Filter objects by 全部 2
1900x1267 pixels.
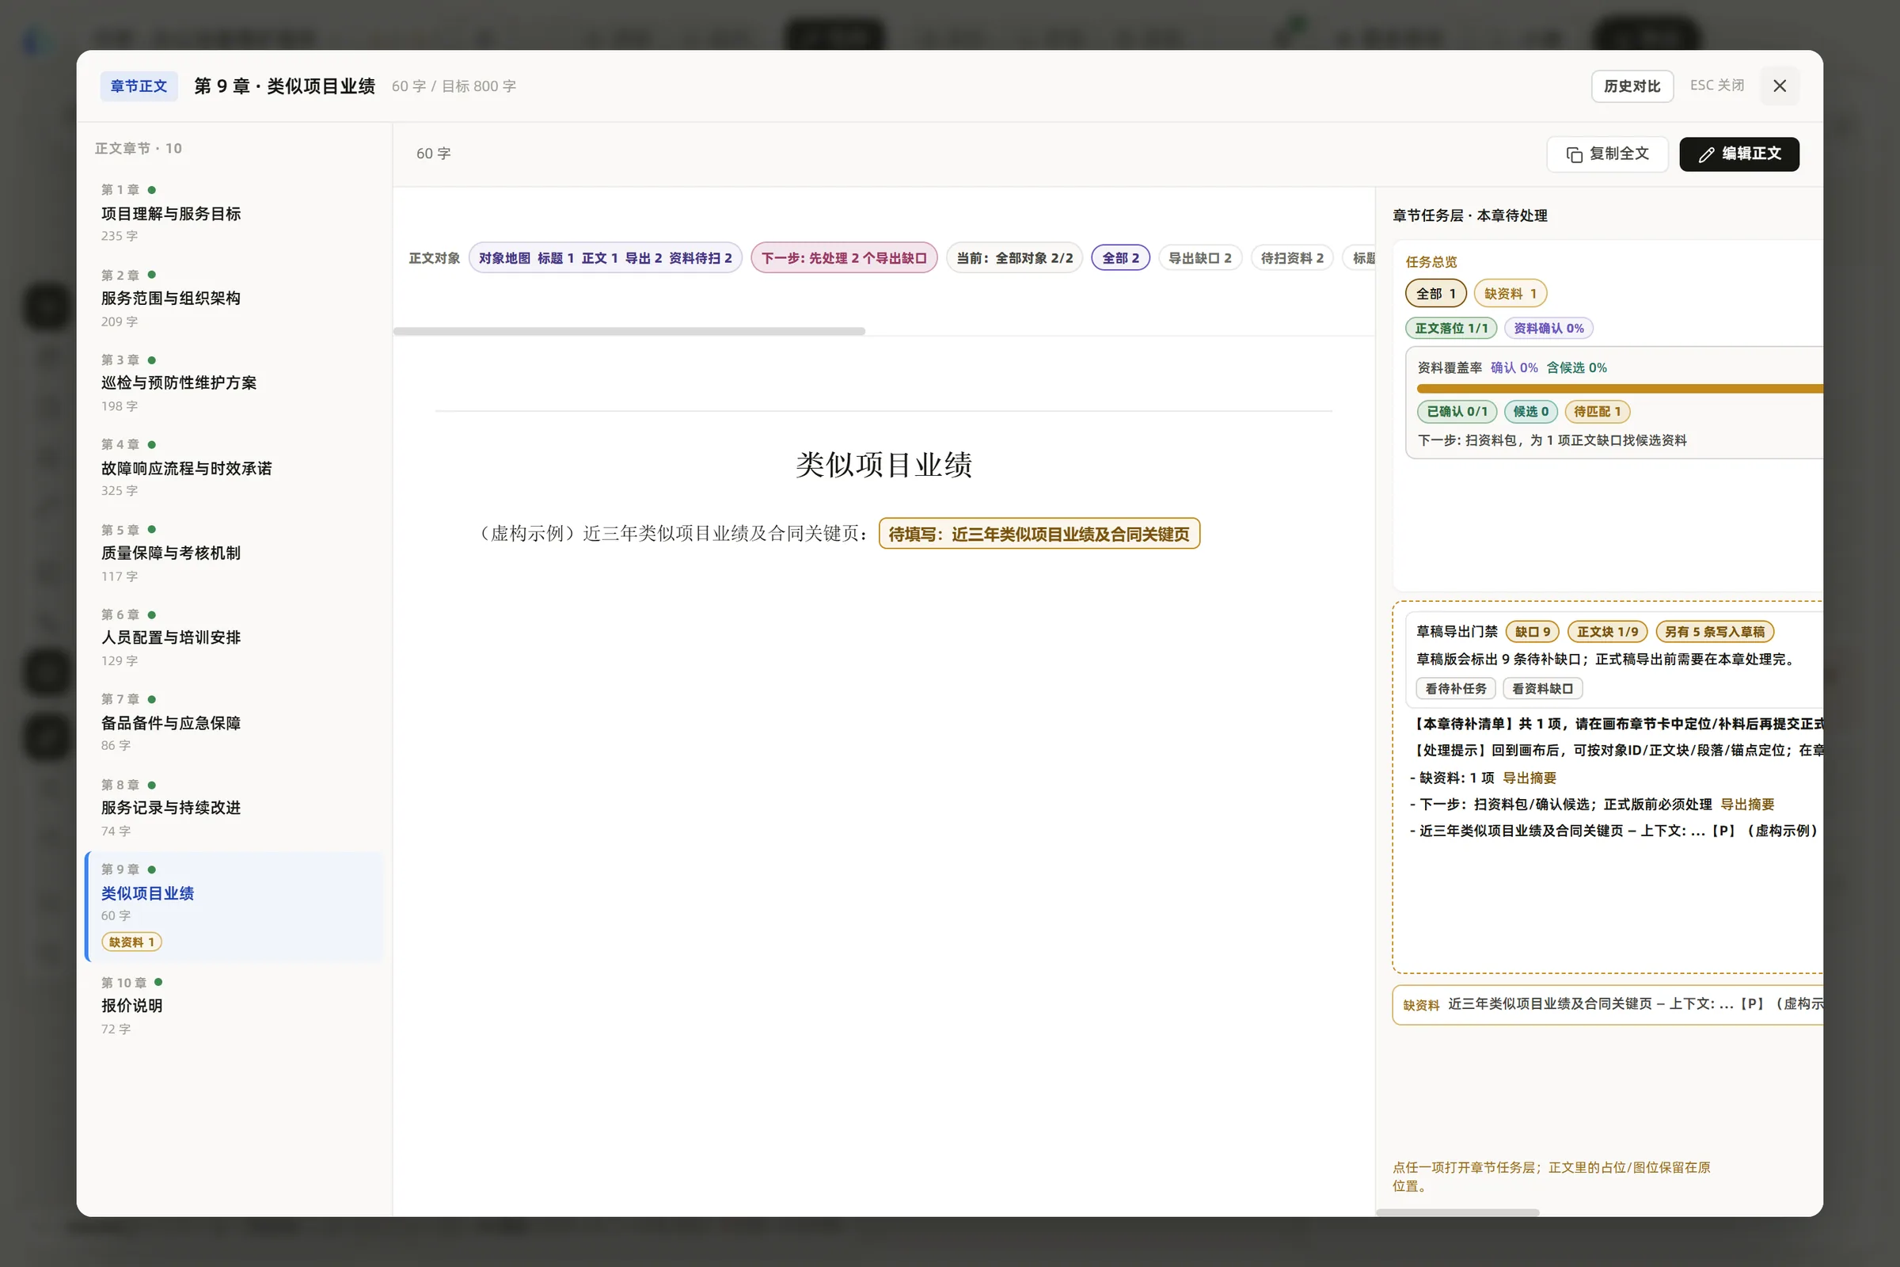coord(1120,258)
